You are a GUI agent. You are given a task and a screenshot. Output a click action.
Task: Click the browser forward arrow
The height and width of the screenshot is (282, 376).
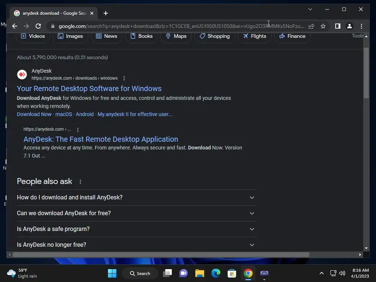(26, 26)
